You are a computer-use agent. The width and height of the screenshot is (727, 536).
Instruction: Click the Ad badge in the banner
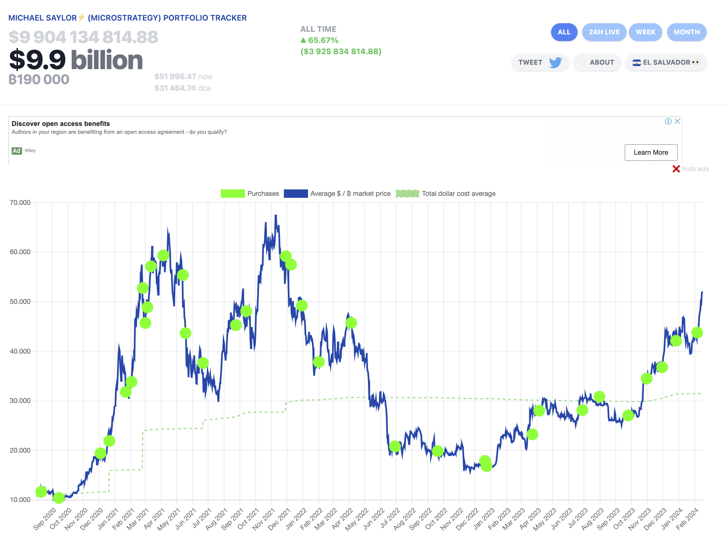click(16, 151)
